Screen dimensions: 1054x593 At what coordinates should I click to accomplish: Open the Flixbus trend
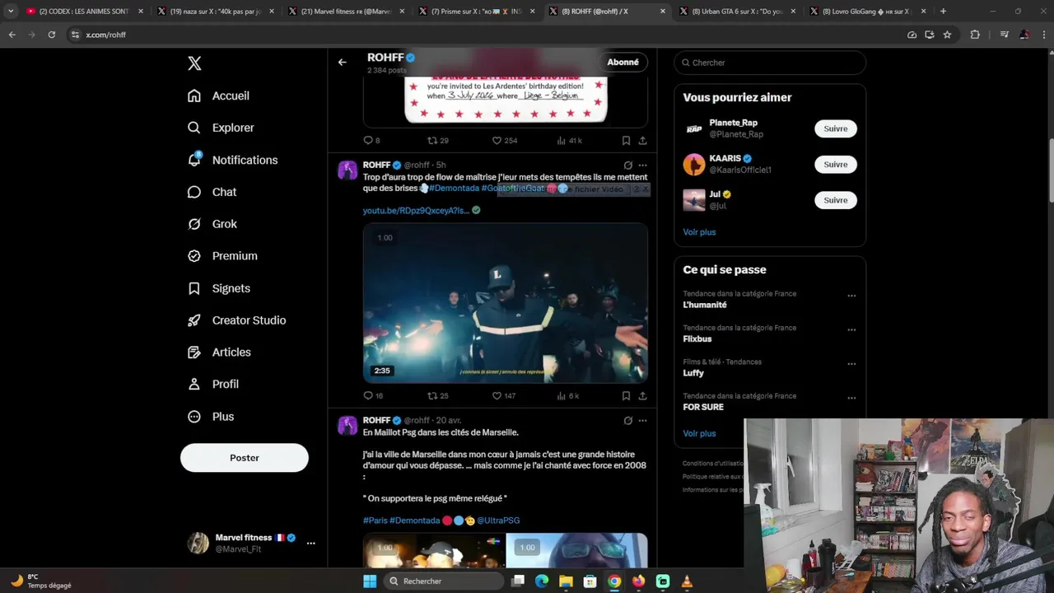tap(697, 339)
